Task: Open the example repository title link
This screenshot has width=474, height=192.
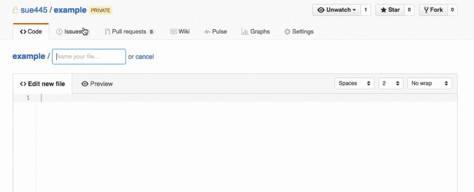Action: (70, 10)
